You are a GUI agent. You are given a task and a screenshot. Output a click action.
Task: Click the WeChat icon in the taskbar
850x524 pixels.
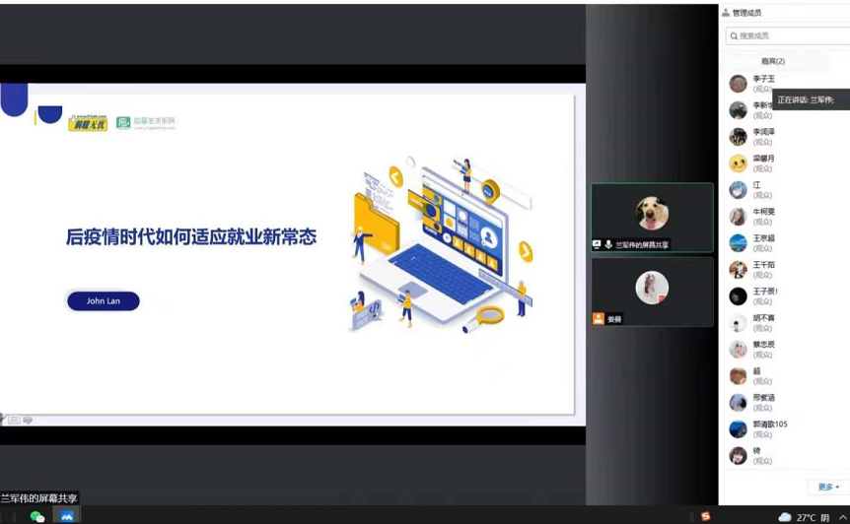tap(37, 516)
